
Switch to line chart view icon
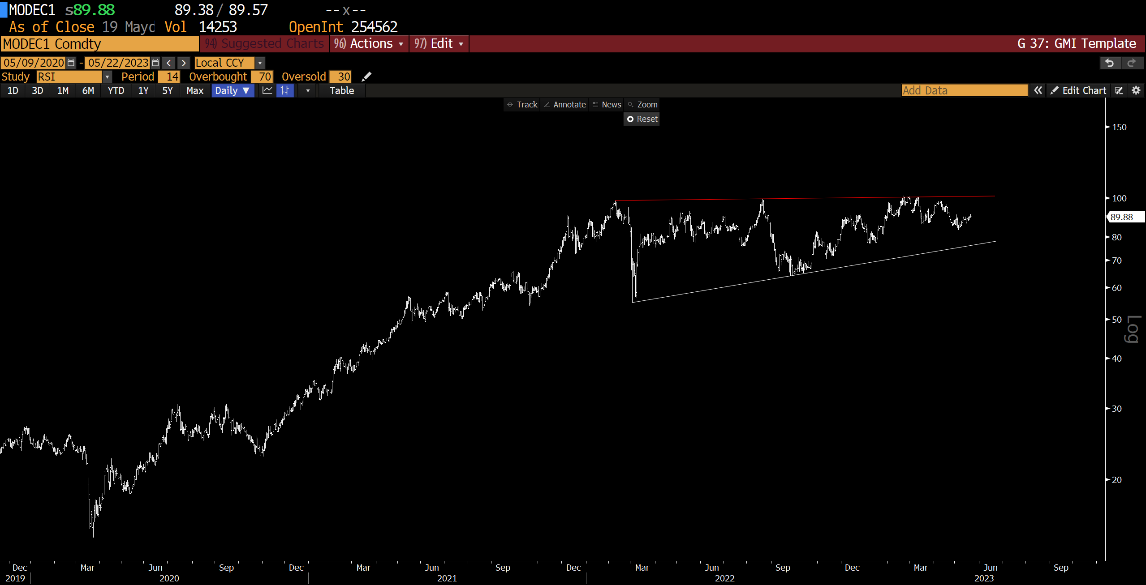267,90
